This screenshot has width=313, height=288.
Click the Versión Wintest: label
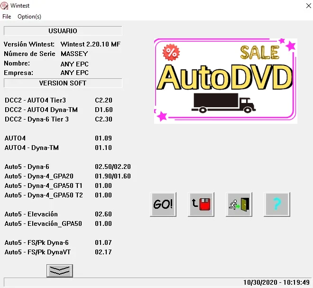(29, 44)
